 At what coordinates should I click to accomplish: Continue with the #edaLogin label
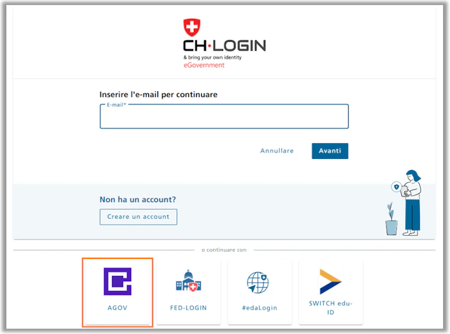coord(260,308)
